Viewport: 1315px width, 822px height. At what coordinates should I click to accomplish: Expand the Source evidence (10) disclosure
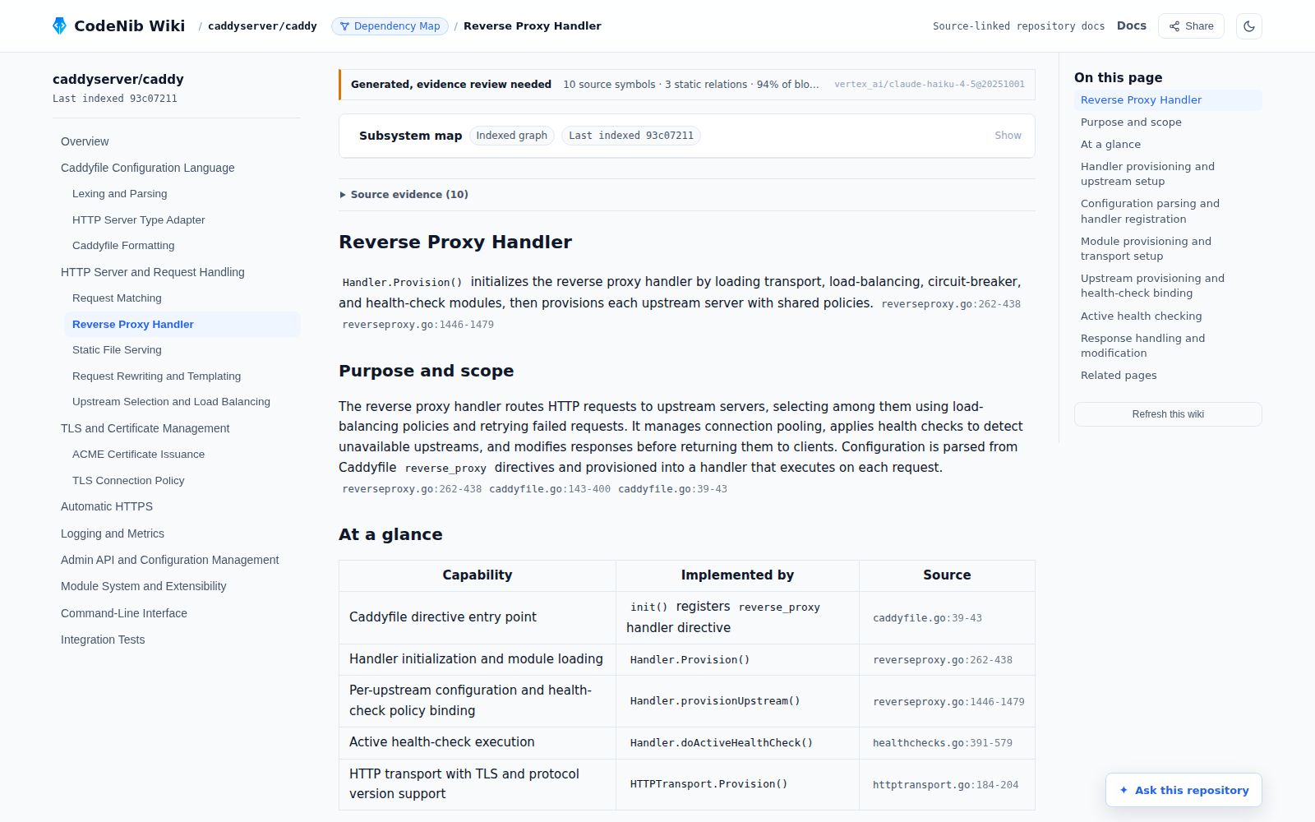[x=404, y=195]
